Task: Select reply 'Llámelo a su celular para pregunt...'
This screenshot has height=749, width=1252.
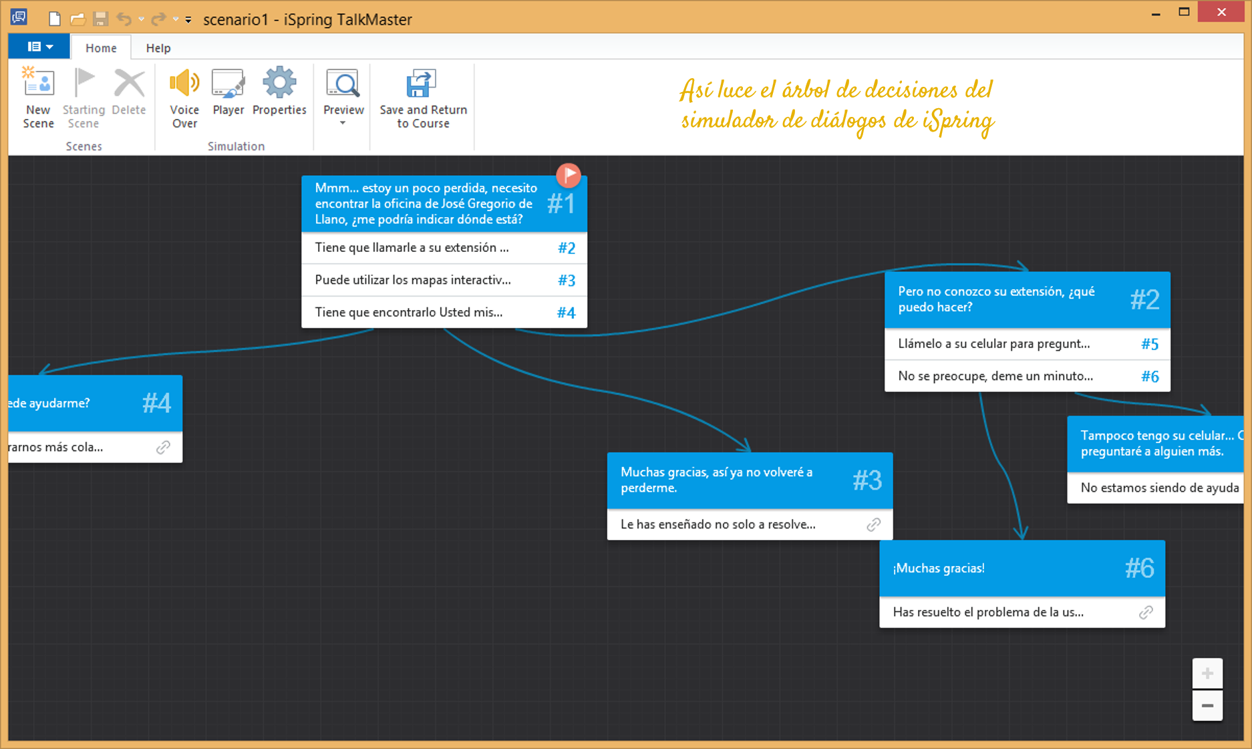Action: pos(1028,344)
